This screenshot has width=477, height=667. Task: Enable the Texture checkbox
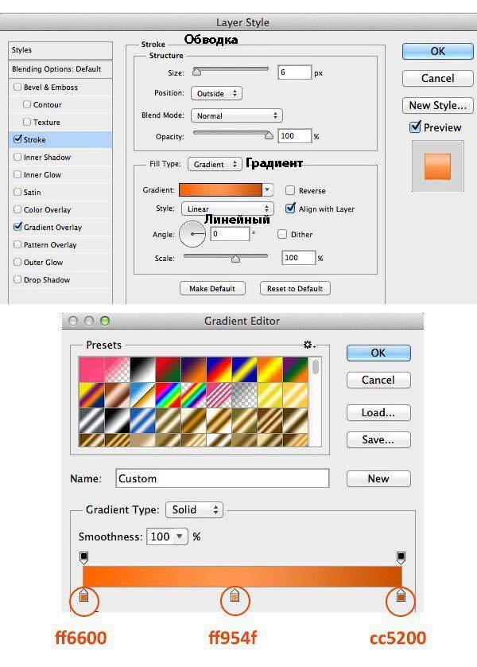coord(27,122)
